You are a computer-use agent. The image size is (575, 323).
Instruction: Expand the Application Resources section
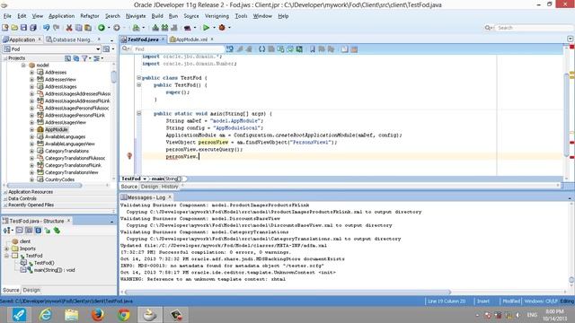click(x=5, y=192)
